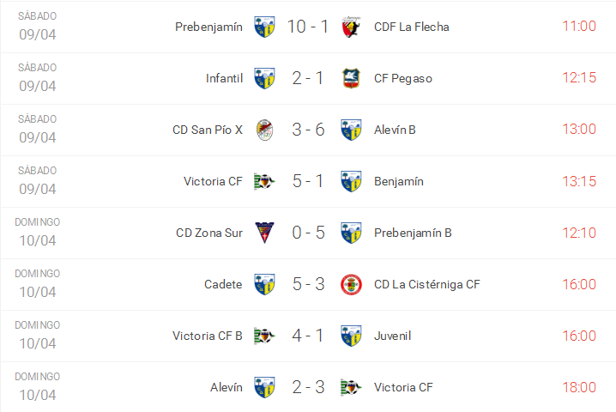The height and width of the screenshot is (412, 616).
Task: Click the Juvenil team crest
Action: pos(350,336)
